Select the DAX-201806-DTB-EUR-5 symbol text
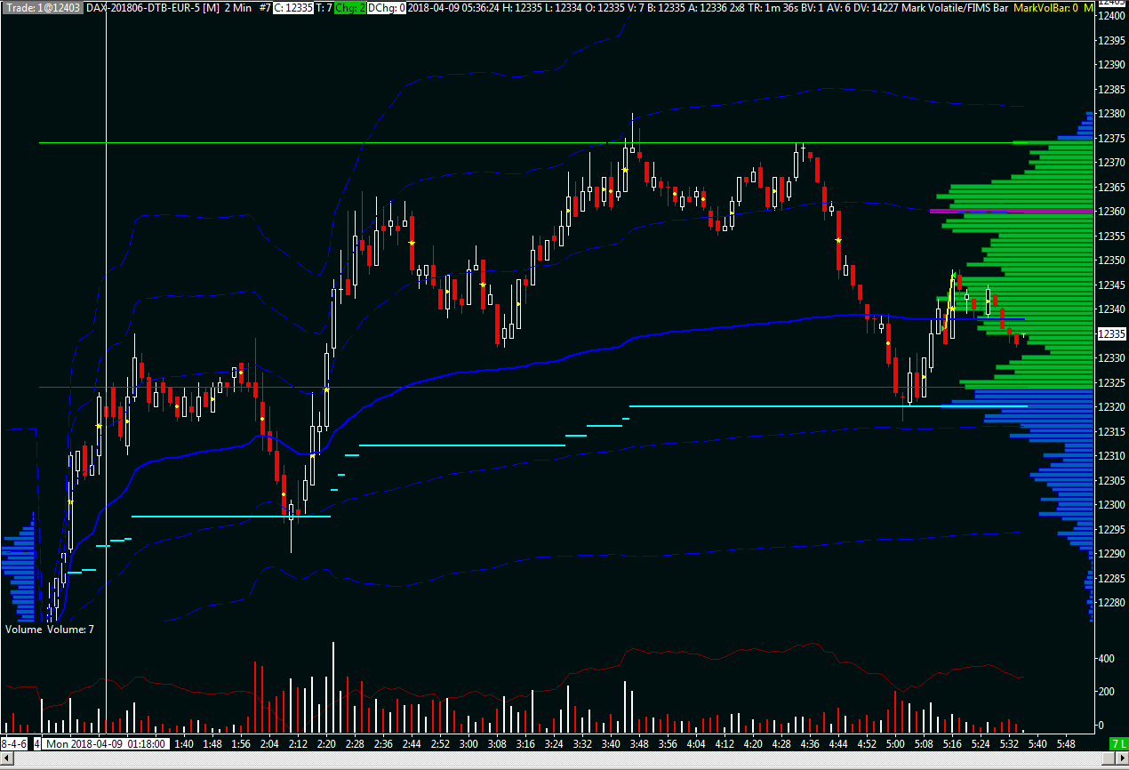The image size is (1129, 770). click(x=142, y=7)
